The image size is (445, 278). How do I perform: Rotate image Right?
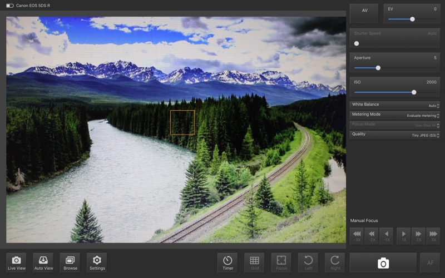click(x=335, y=263)
